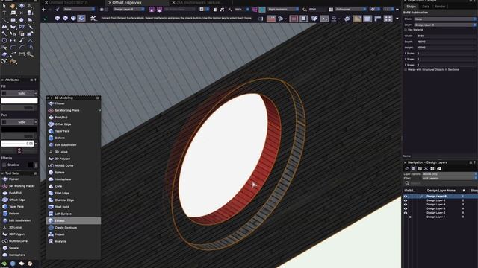Select 3D Polygon in the 3D Modeling palette

pos(73,159)
